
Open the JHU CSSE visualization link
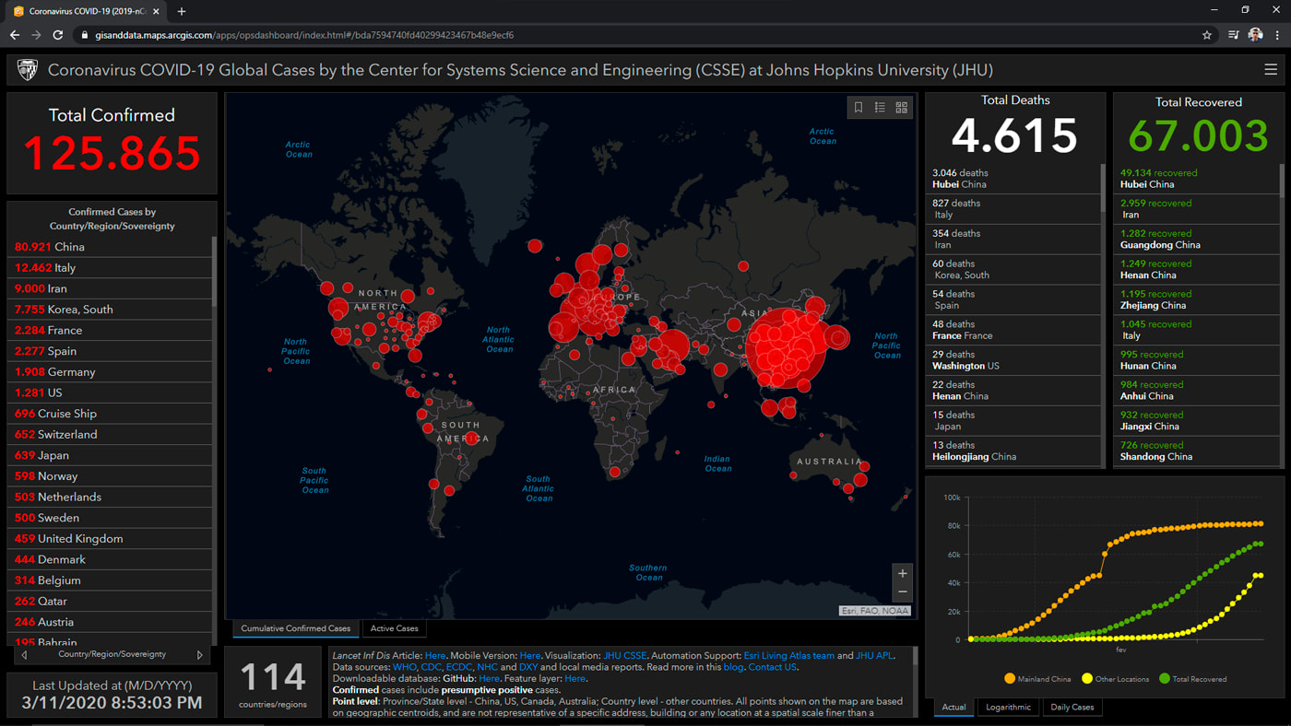625,656
